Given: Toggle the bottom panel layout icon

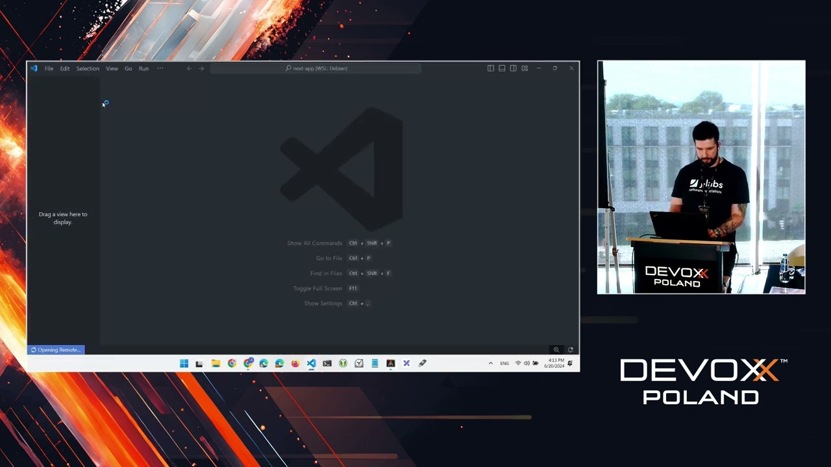Looking at the screenshot, I should click(502, 68).
